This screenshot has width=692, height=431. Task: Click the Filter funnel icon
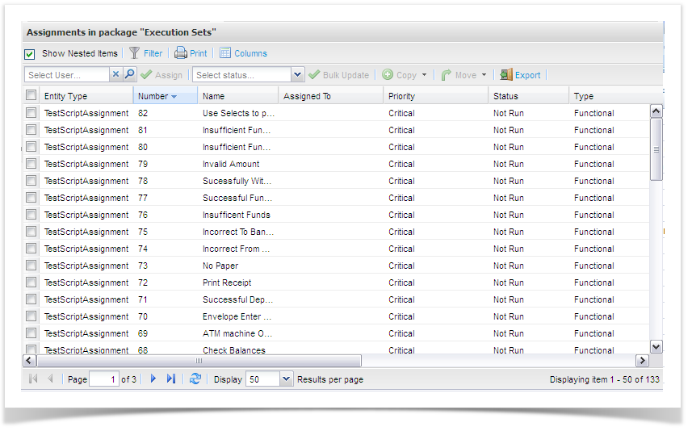coord(134,53)
